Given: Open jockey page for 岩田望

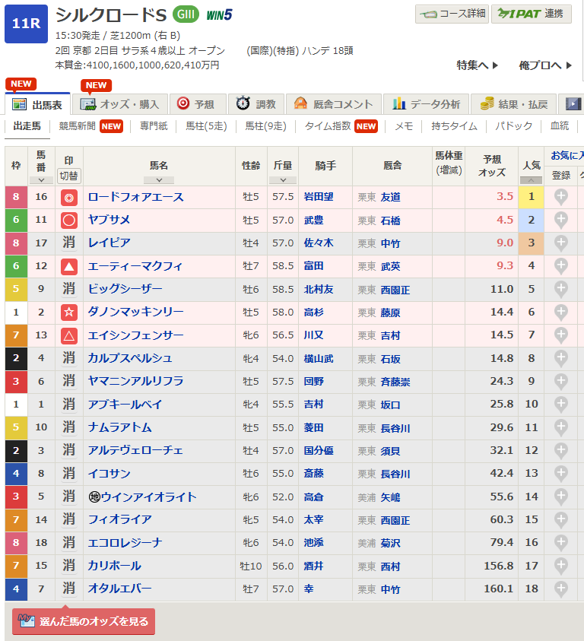Looking at the screenshot, I should tap(319, 197).
